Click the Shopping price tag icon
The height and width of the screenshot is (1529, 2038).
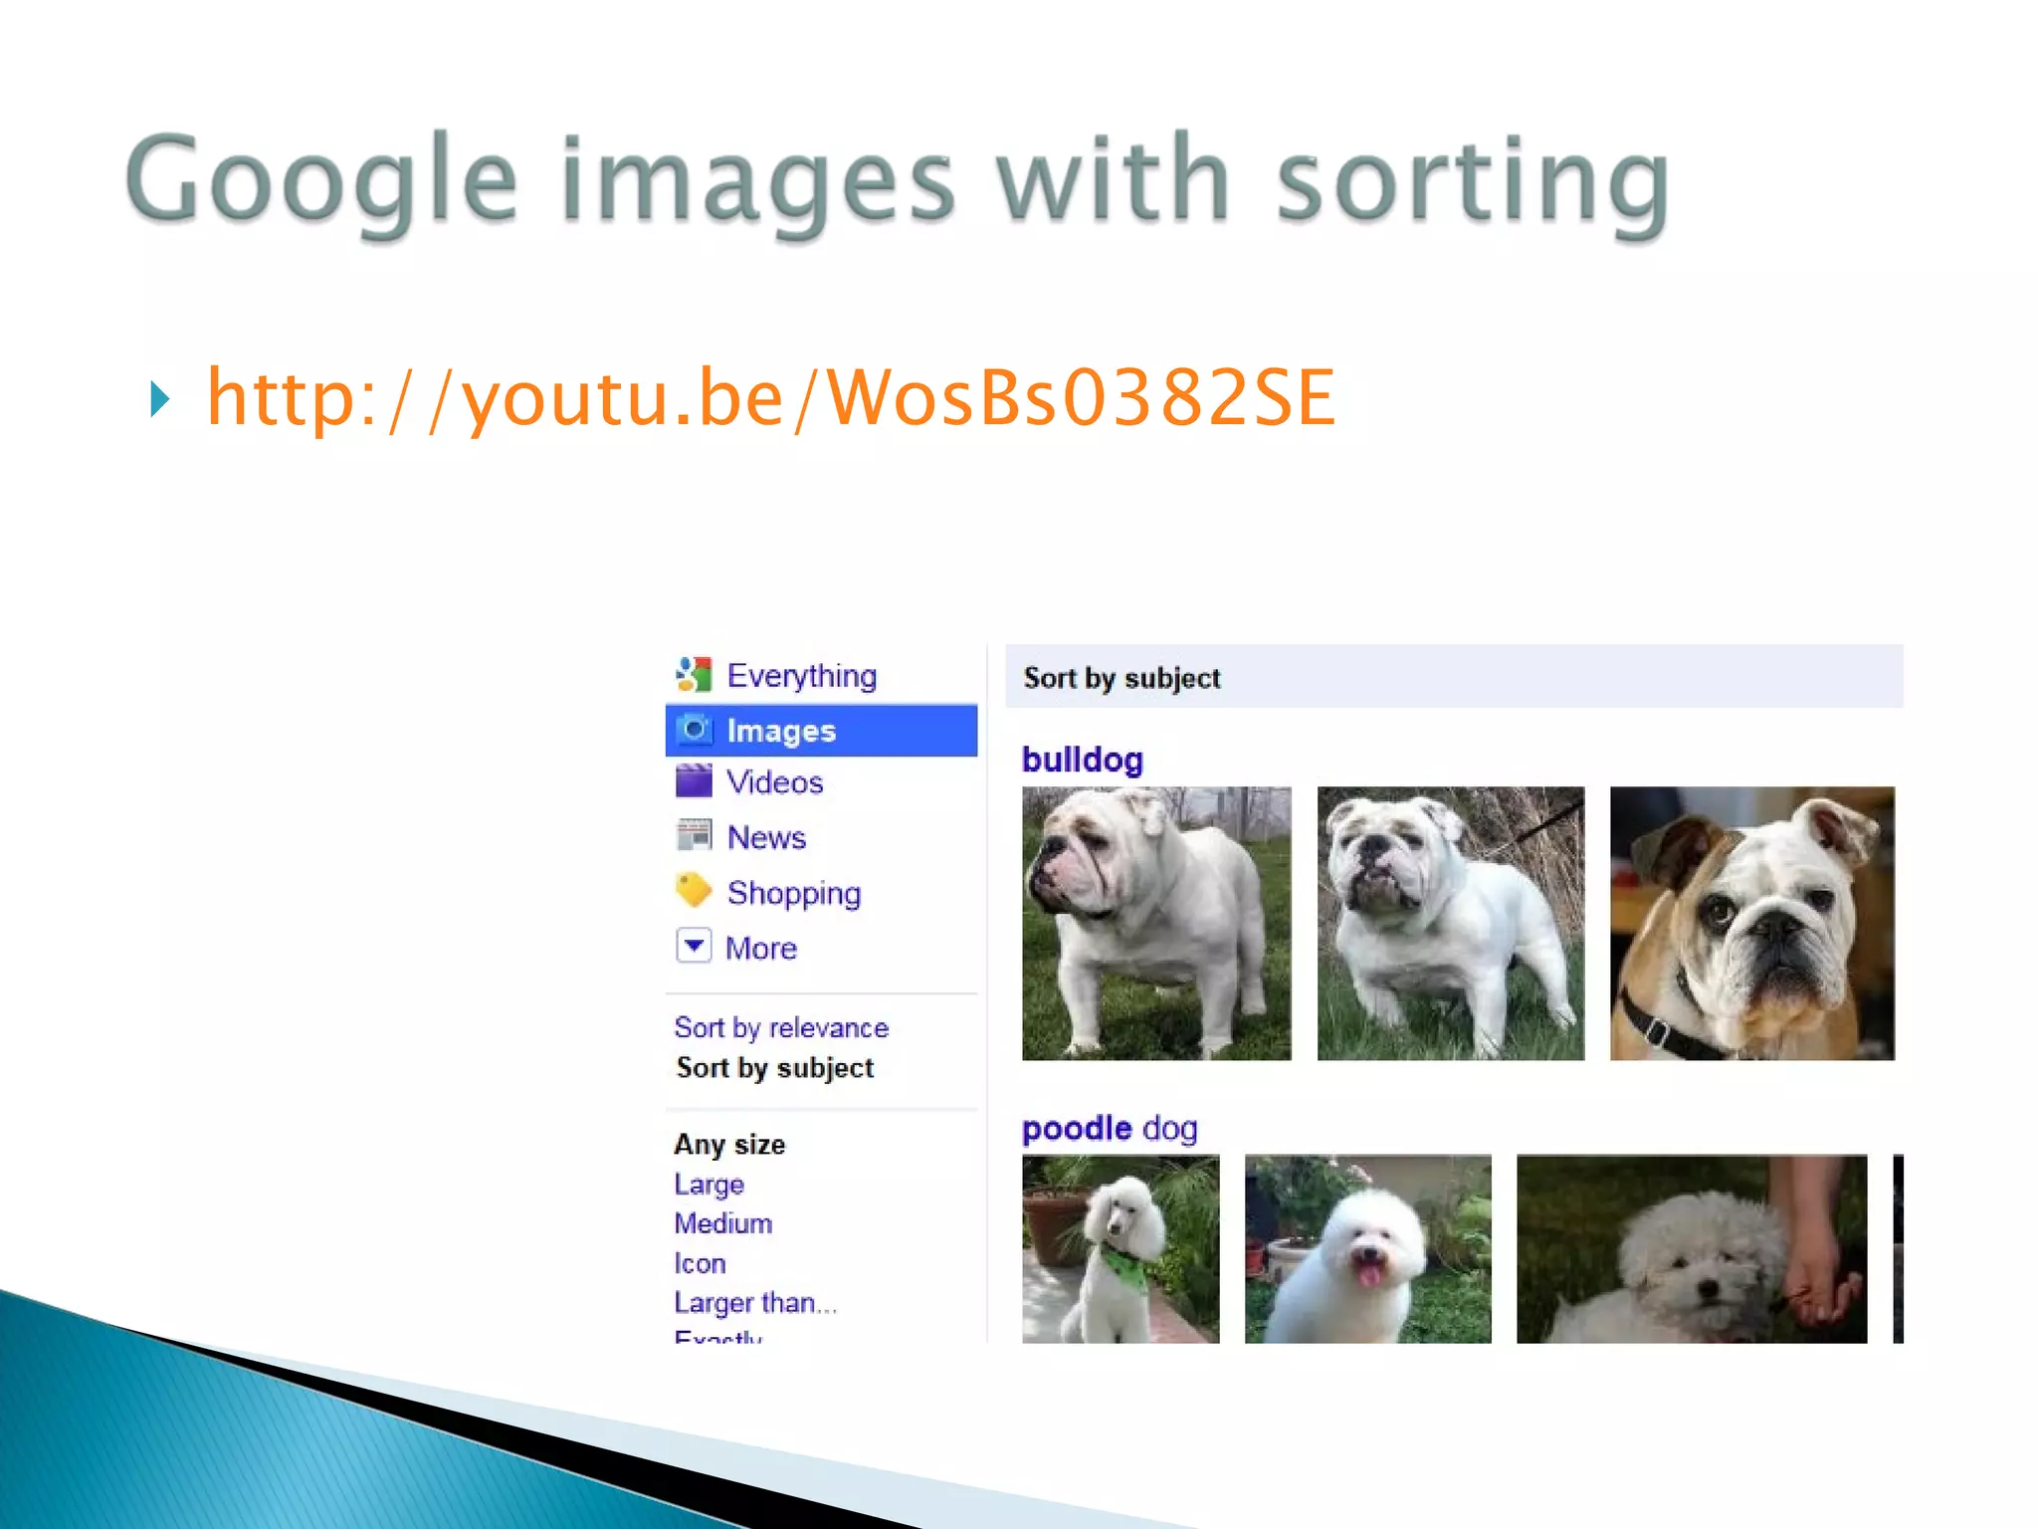[694, 891]
